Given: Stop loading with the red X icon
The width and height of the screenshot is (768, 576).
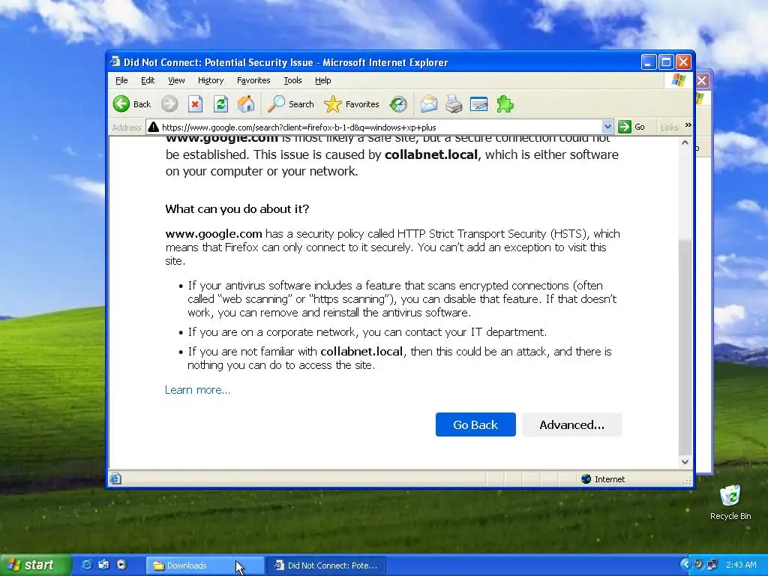Looking at the screenshot, I should coord(195,103).
